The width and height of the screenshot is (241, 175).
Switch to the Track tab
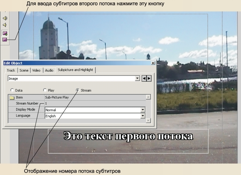(11, 70)
